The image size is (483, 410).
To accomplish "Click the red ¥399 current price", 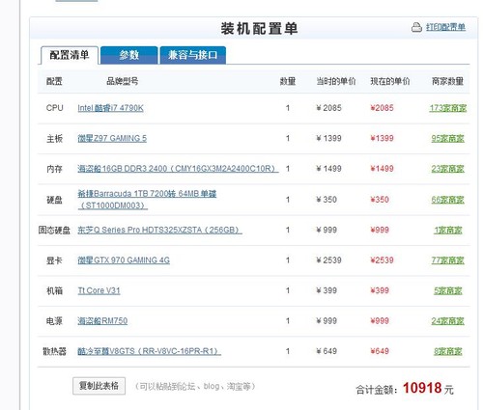I will (380, 290).
